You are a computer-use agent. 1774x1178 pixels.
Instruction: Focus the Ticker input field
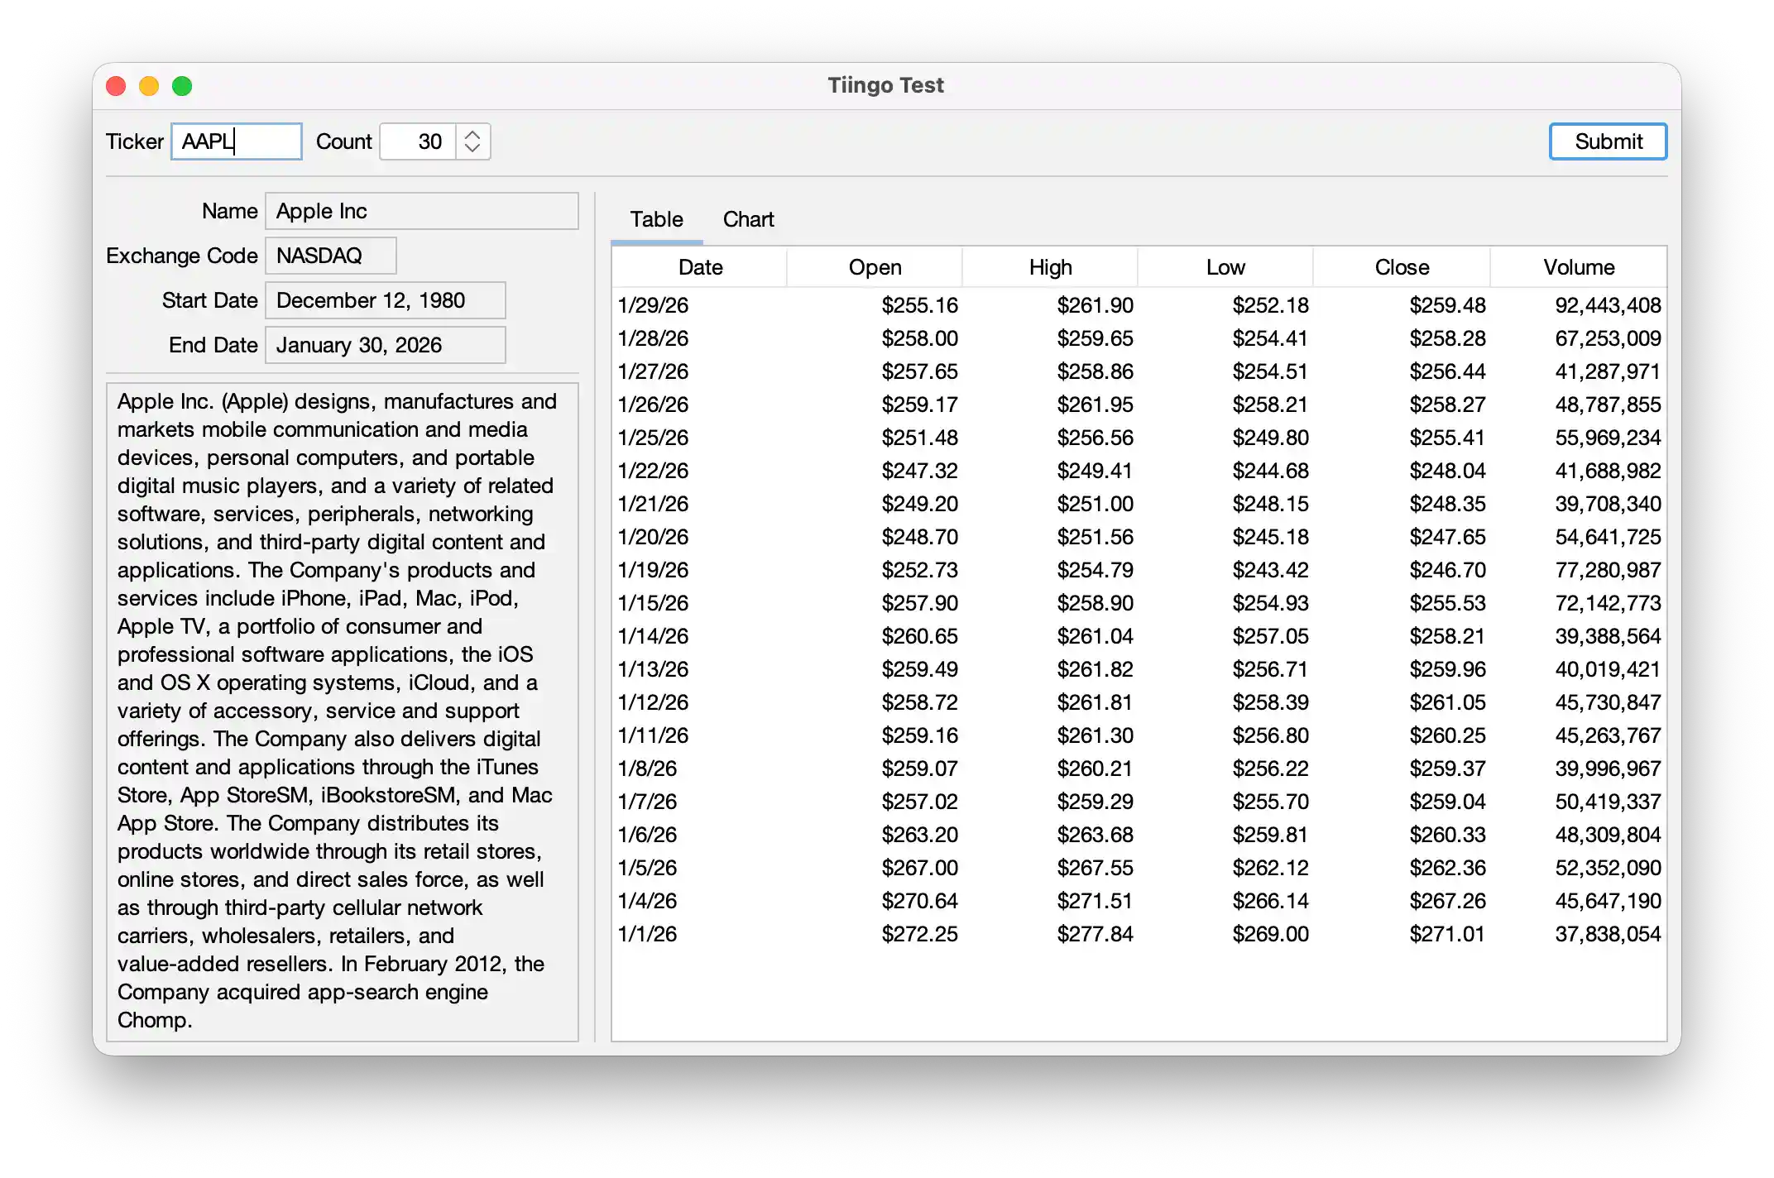[237, 141]
